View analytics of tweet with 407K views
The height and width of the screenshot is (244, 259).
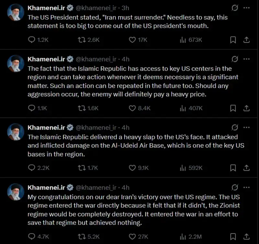point(183,108)
